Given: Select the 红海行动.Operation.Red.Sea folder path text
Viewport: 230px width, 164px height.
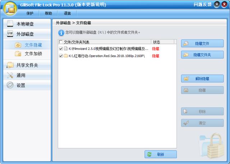Looking at the screenshot, I should pyautogui.click(x=107, y=56).
